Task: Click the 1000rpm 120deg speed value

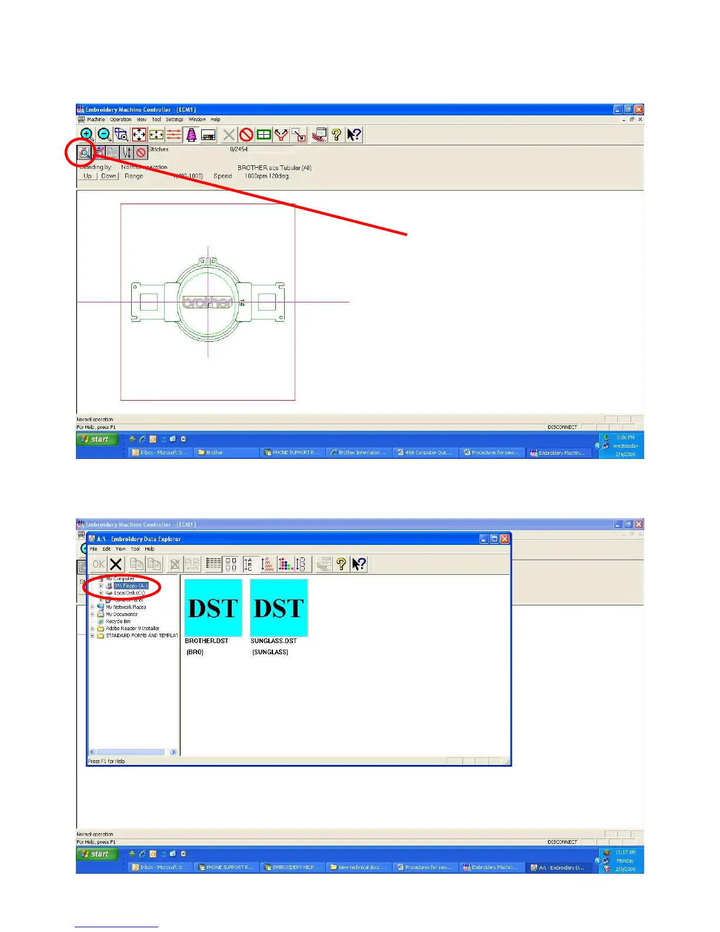Action: pyautogui.click(x=266, y=176)
